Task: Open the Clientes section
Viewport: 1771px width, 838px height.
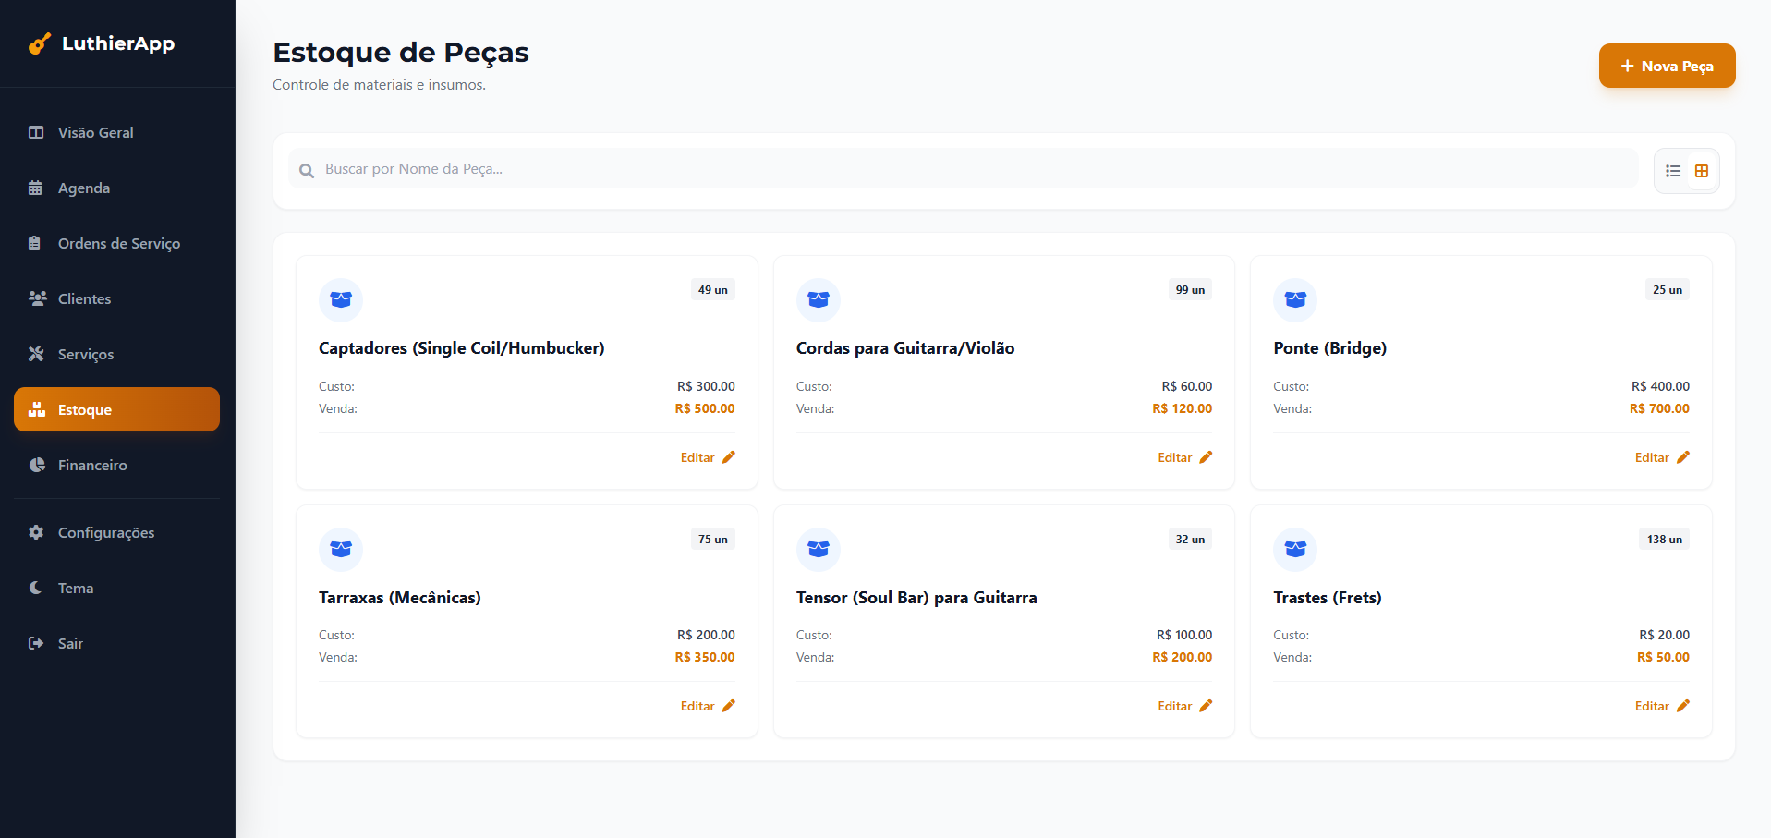Action: click(x=84, y=299)
